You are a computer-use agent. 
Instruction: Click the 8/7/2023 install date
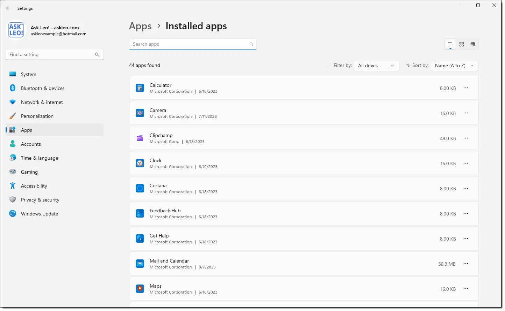coord(207,267)
